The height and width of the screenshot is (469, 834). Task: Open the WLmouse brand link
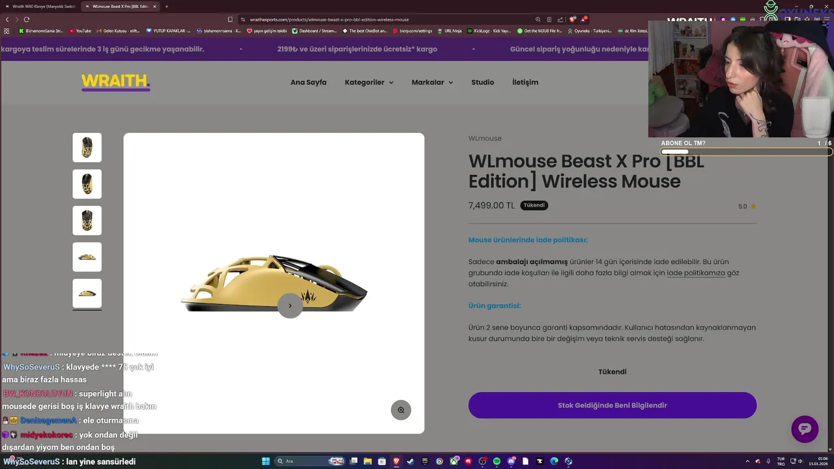485,138
